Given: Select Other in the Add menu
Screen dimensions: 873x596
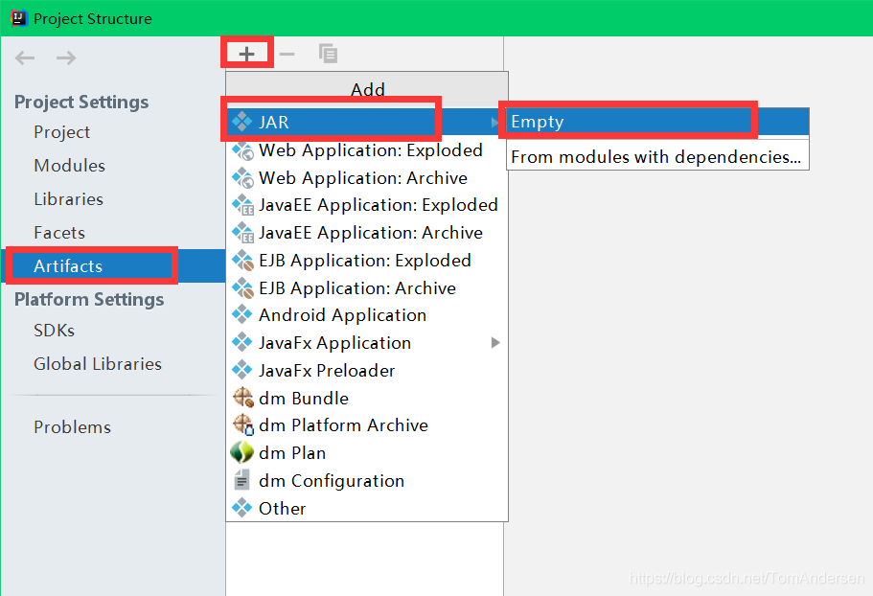Looking at the screenshot, I should coord(367,508).
